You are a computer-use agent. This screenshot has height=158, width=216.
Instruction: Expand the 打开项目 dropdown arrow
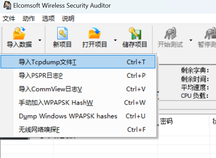coord(115,40)
